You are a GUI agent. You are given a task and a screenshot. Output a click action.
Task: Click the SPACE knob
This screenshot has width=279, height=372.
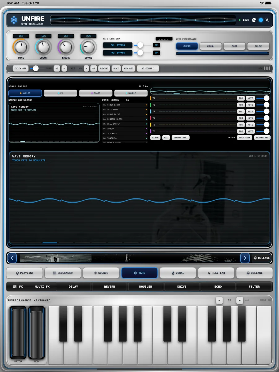point(88,47)
